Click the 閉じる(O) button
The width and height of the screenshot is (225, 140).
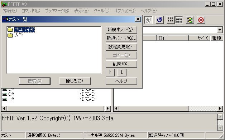pos(75,81)
